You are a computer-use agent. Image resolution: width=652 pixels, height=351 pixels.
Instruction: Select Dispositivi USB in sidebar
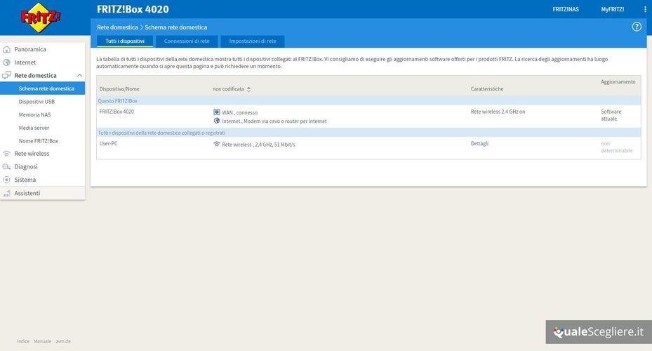coord(36,102)
